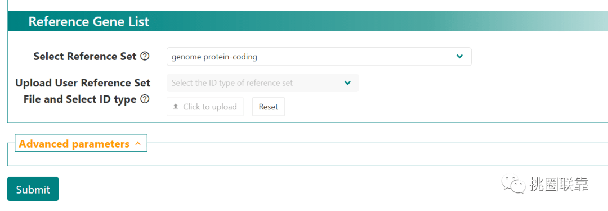Click the File and Select ID type label
Viewport: 608px width, 211px height.
click(80, 99)
